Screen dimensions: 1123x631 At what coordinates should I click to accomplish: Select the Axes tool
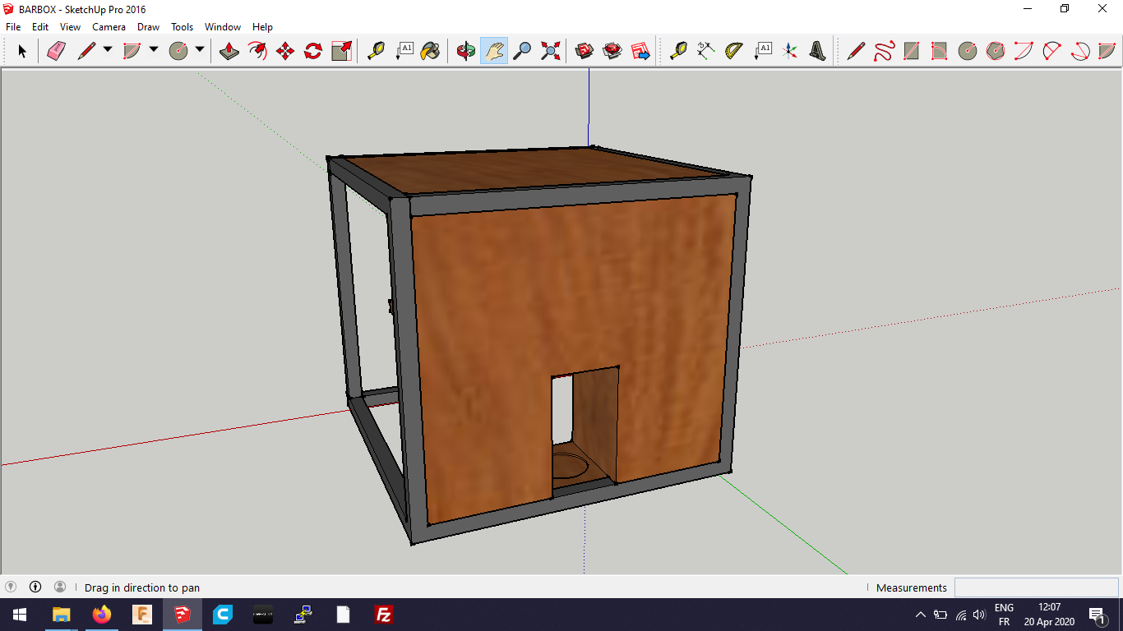point(790,51)
